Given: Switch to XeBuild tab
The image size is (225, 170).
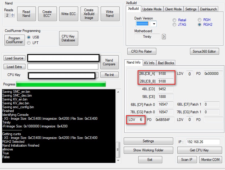Looking at the screenshot, I should [133, 9].
